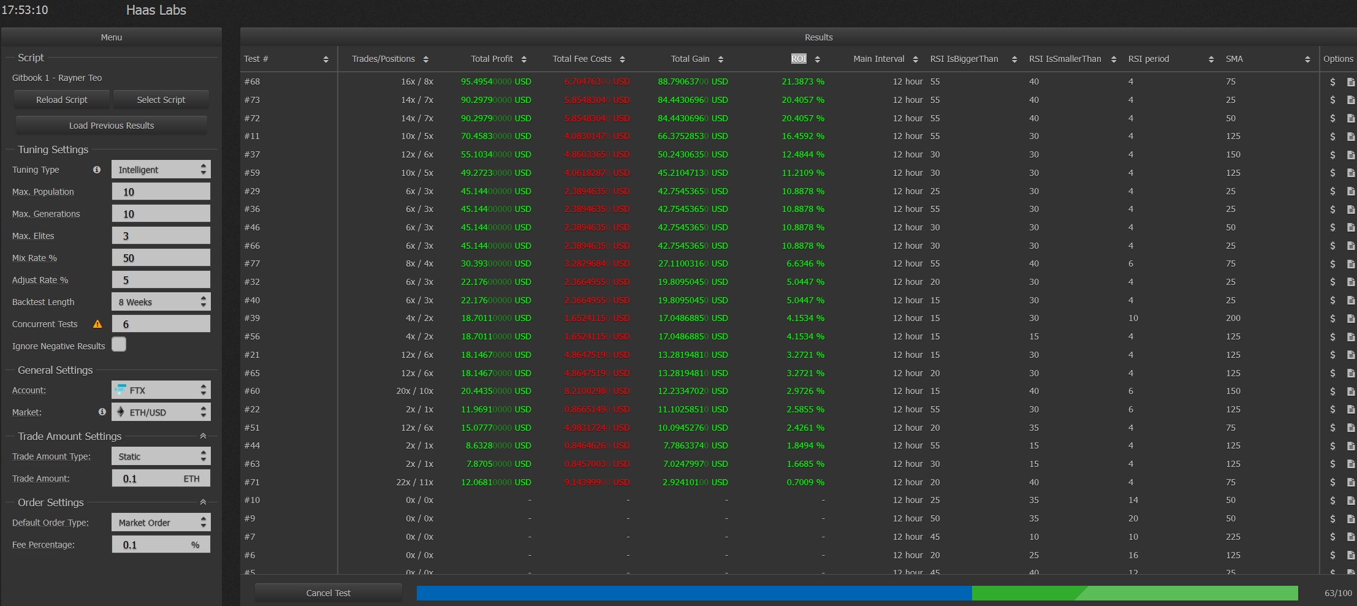Click the dollar icon for test #68
This screenshot has width=1357, height=606.
point(1332,82)
